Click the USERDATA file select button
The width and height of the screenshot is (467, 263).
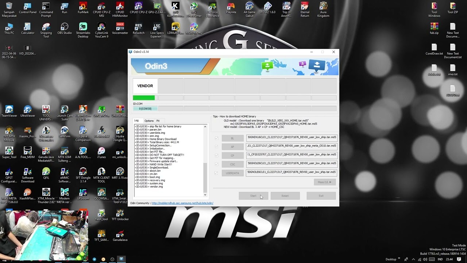coord(232,173)
